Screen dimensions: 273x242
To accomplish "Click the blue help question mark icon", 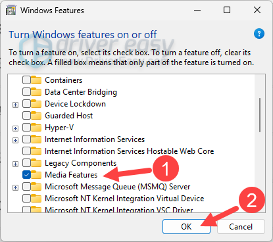I will tap(259, 34).
